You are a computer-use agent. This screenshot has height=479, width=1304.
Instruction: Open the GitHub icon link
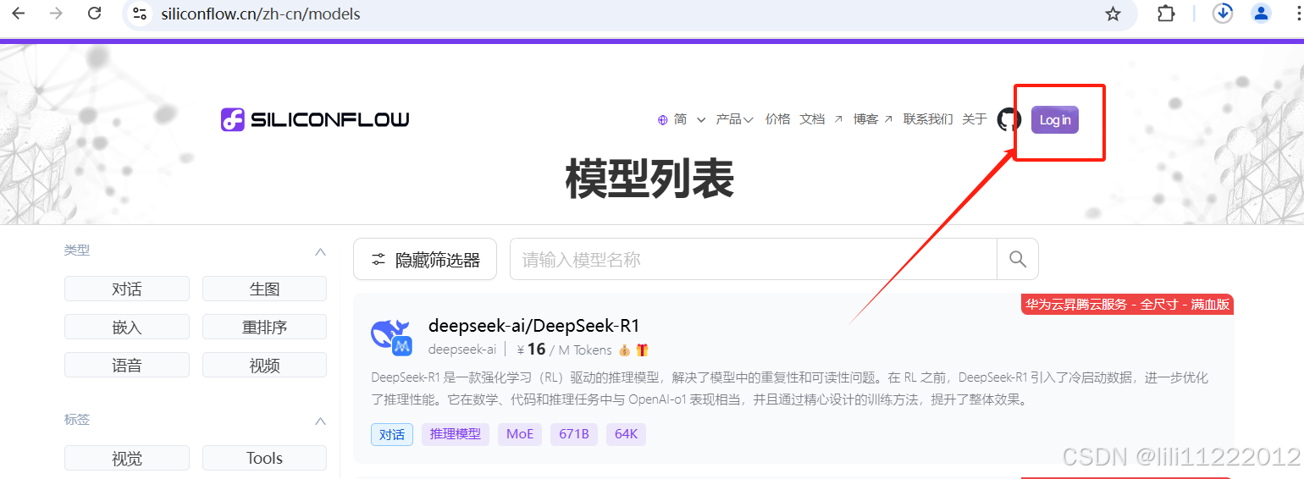pyautogui.click(x=1009, y=119)
